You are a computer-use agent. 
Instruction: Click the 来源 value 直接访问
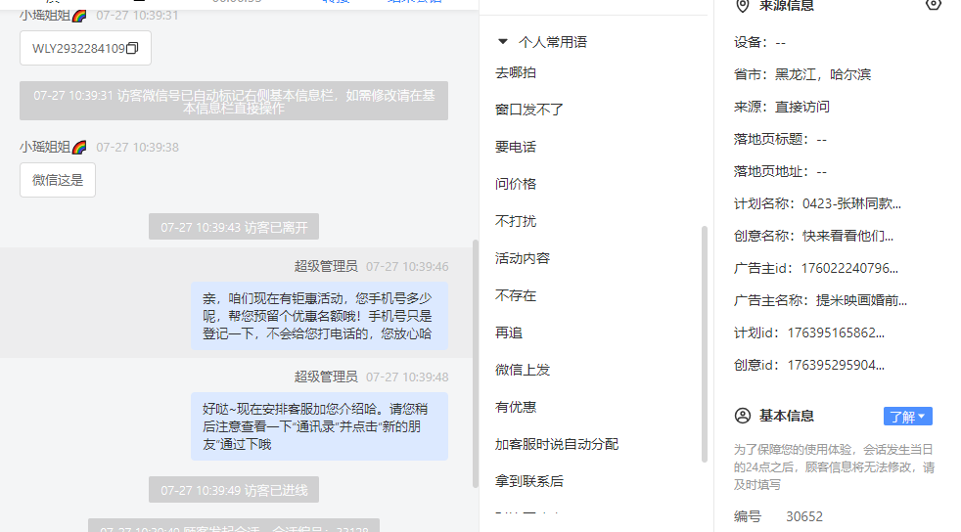pos(802,108)
